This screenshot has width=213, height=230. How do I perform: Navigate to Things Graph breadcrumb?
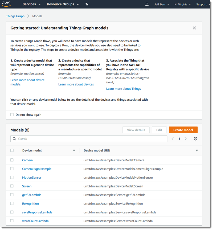(15, 16)
